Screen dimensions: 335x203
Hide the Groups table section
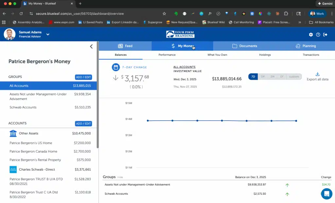click(120, 177)
